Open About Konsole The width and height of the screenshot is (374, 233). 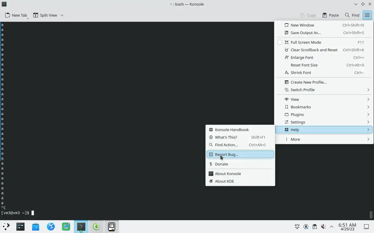240,174
